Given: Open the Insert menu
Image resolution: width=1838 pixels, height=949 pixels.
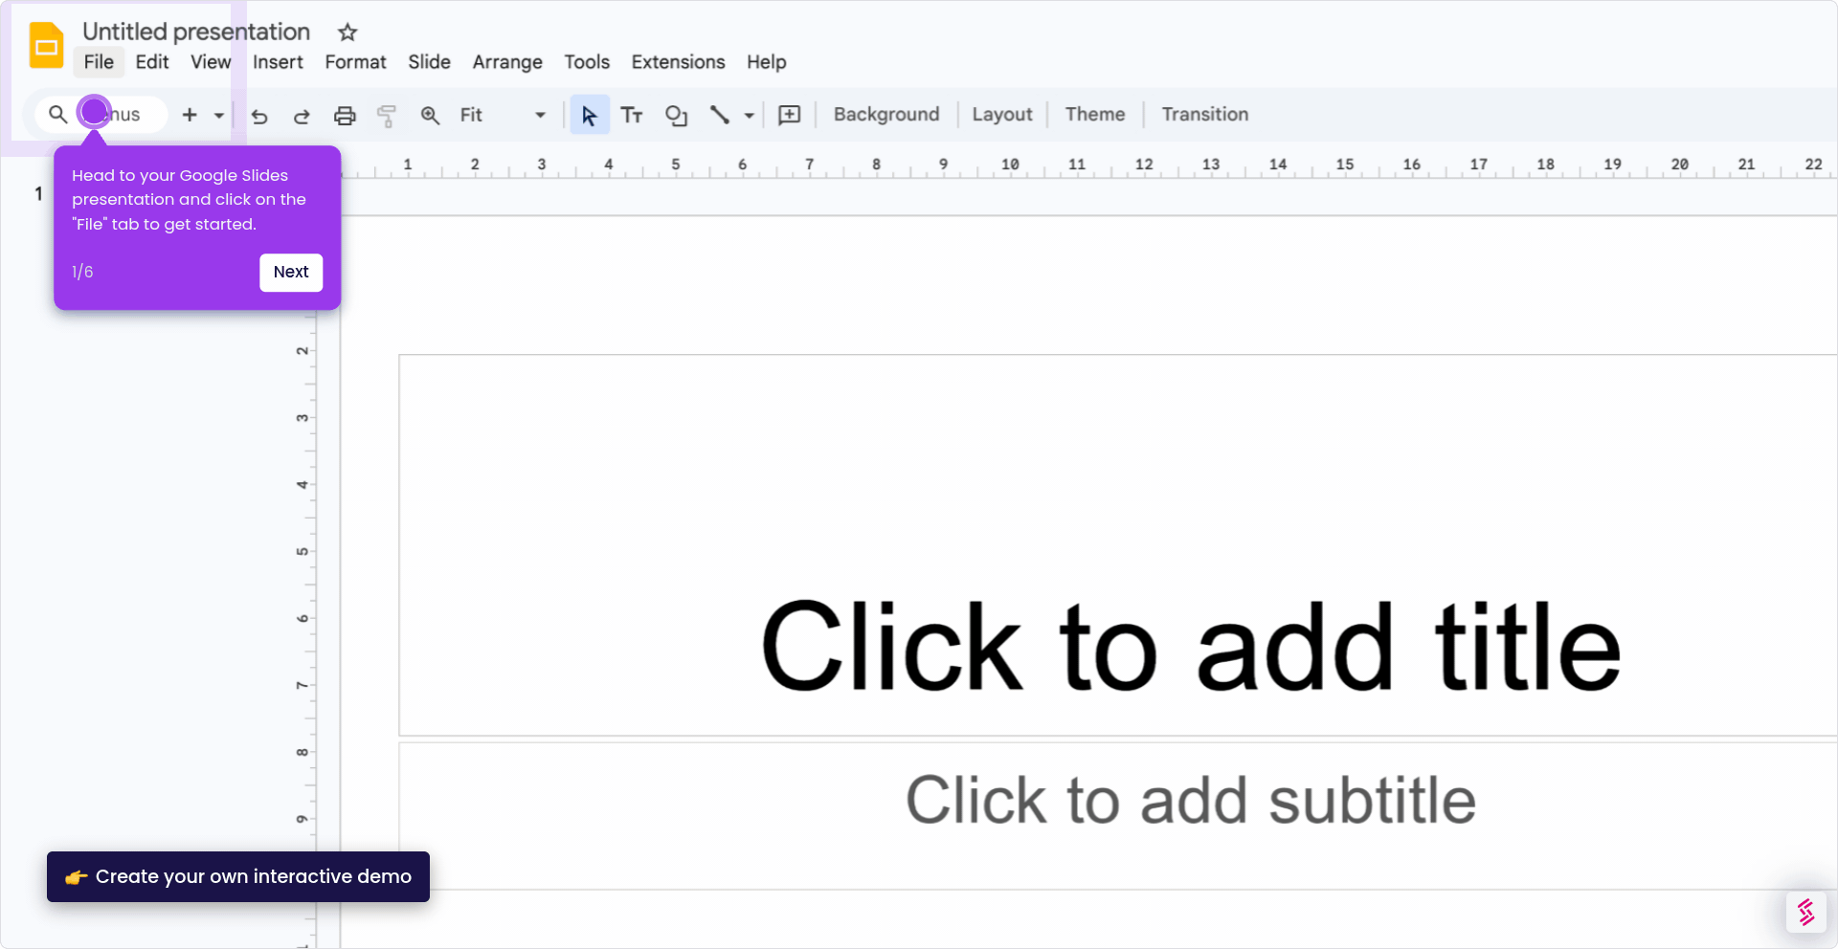Looking at the screenshot, I should 278,62.
